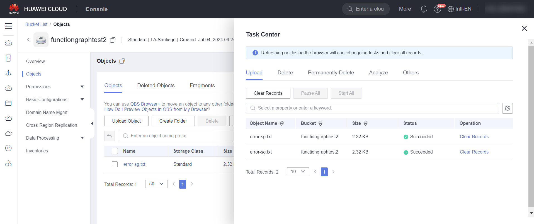
Task: Click the Upload Object button
Action: point(126,121)
